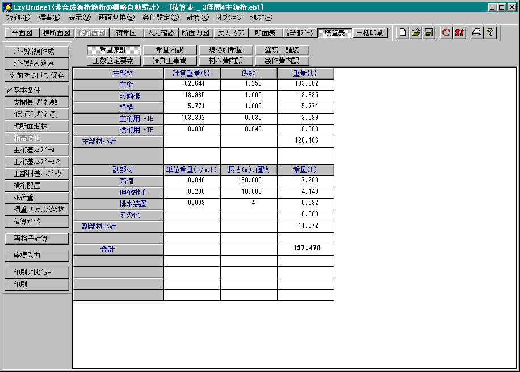520x372 pixels.
Task: Switch to the 入力確認 view
Action: tap(161, 33)
